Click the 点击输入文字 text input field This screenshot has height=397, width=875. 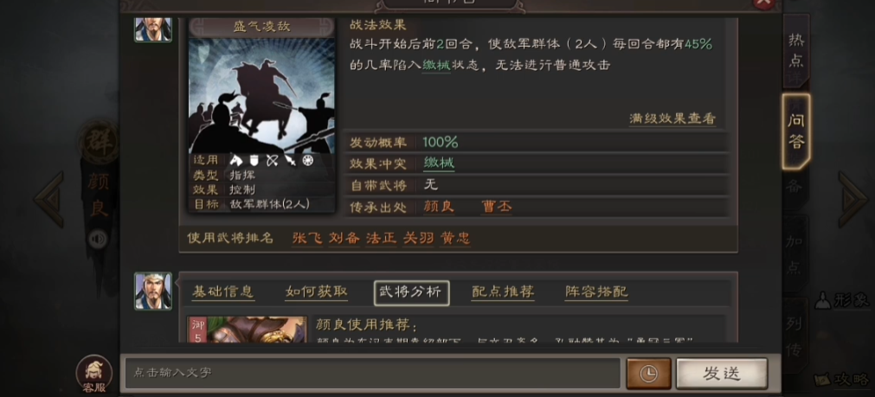(372, 373)
